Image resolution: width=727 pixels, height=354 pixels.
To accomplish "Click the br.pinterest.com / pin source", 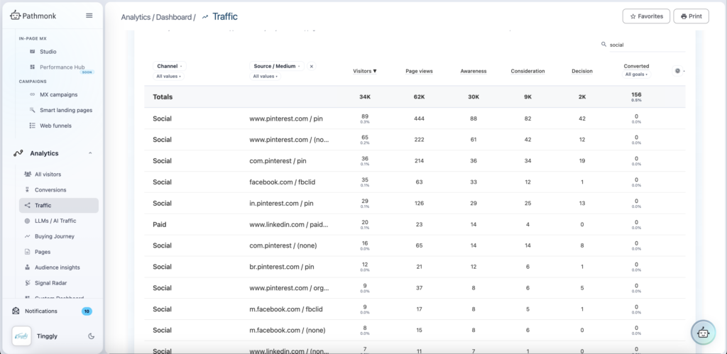I will coord(282,267).
